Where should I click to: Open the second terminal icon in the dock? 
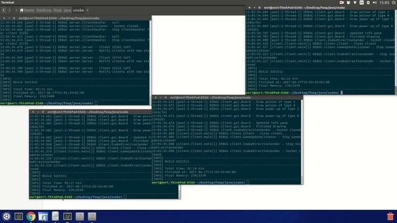point(68,216)
